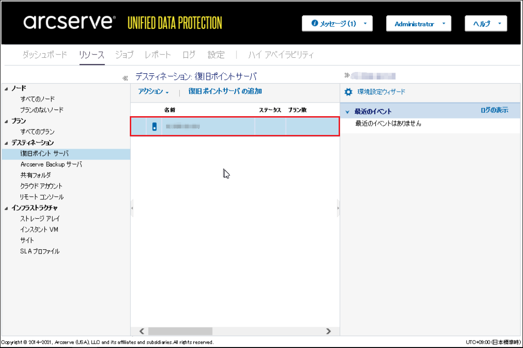The image size is (523, 348).
Task: Collapse the 最近のイベント section
Action: tap(348, 112)
